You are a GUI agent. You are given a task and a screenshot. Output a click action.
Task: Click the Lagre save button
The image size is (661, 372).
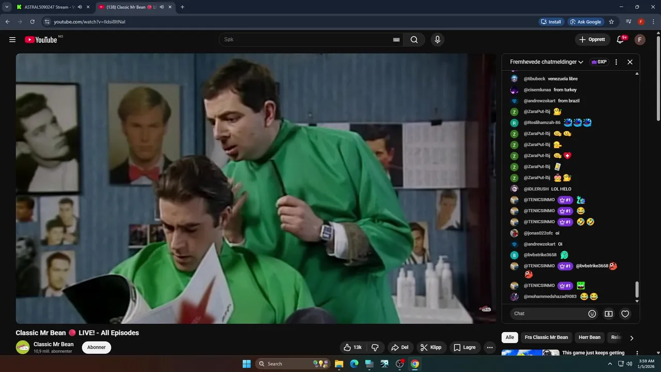click(464, 347)
